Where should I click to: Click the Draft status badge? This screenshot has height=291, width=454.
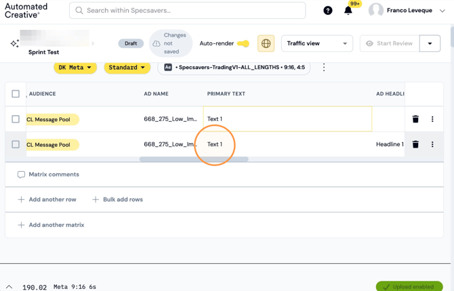pyautogui.click(x=131, y=43)
